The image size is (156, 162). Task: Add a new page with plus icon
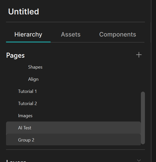[x=139, y=55]
